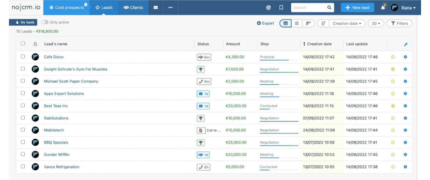
Task: Click won trophy status for BBQ Specials
Action: coord(201,142)
